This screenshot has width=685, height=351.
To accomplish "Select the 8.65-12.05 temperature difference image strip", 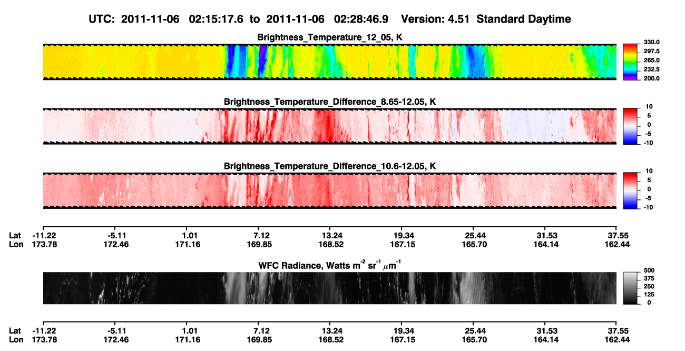I will pyautogui.click(x=329, y=126).
